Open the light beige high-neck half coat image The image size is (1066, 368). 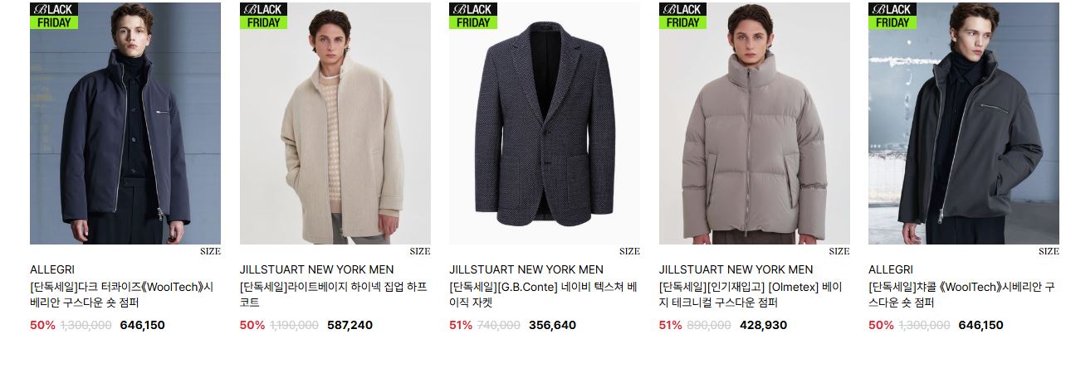335,123
